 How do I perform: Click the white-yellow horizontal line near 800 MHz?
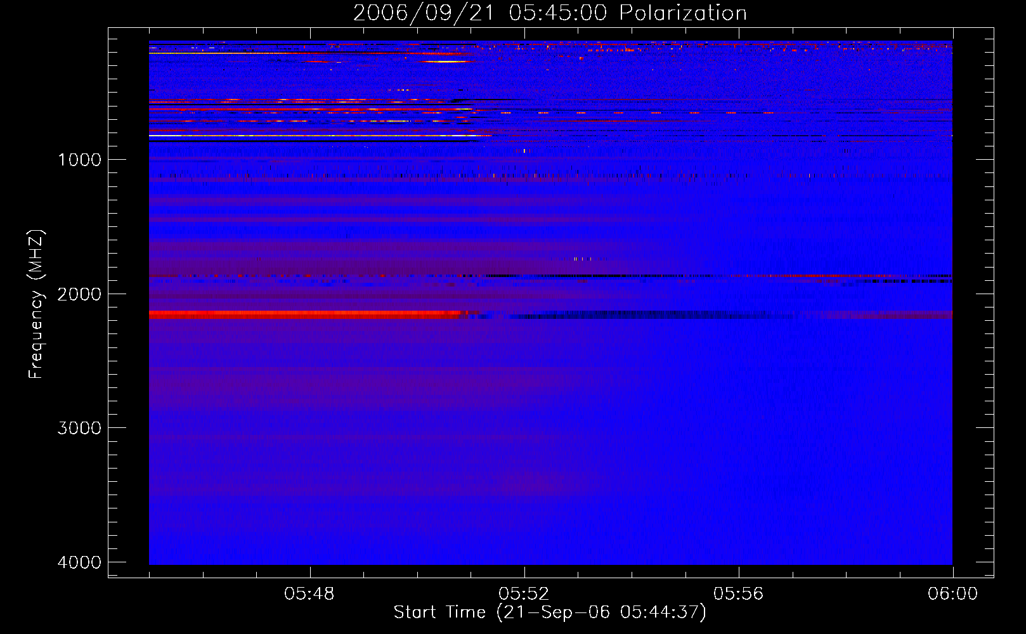[x=317, y=136]
